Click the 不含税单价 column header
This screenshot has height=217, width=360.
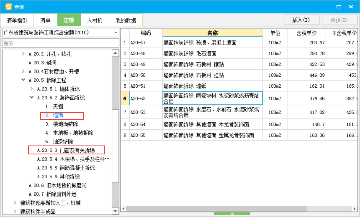coord(342,33)
